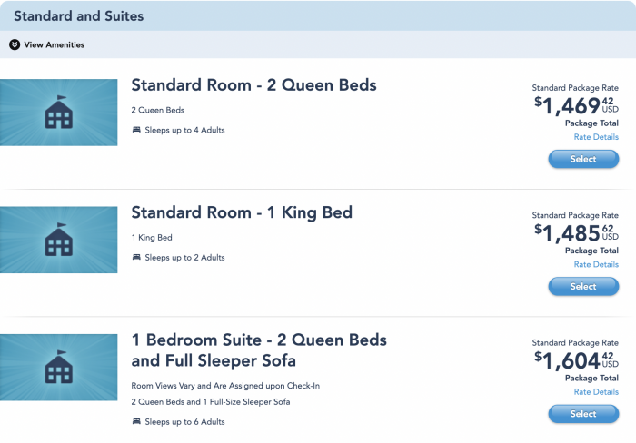Open the 1 Bedroom Suite thumbnail image

click(x=59, y=368)
